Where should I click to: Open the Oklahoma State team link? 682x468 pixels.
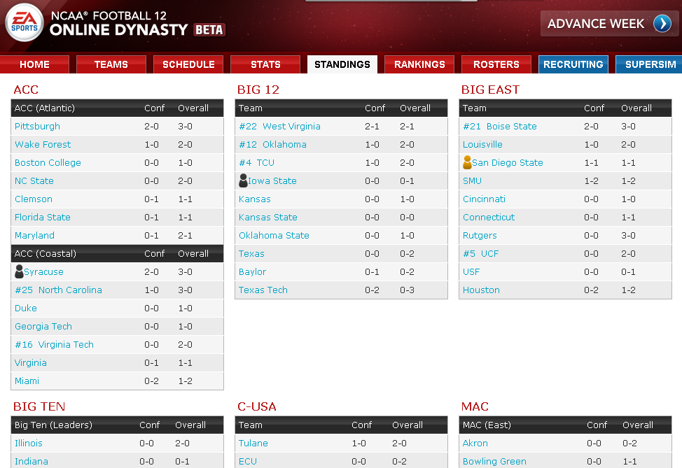point(274,236)
